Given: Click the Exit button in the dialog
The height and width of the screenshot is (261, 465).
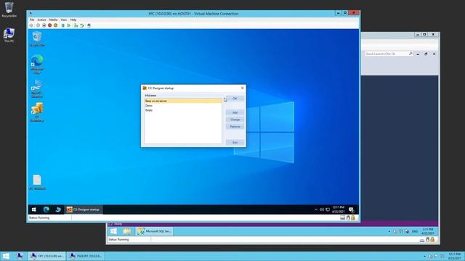Looking at the screenshot, I should pyautogui.click(x=235, y=143).
